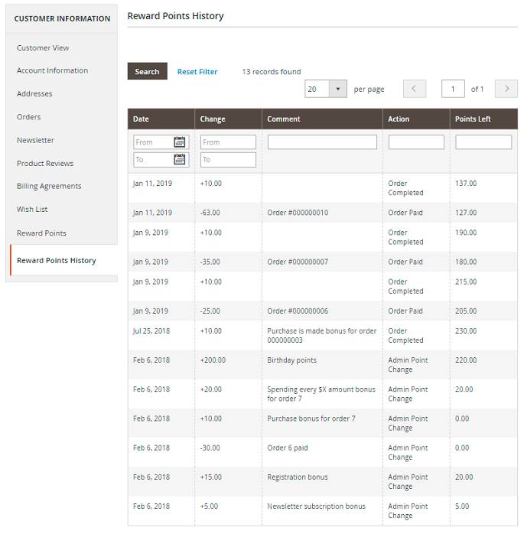
Task: Select the Wish List tab
Action: click(32, 210)
